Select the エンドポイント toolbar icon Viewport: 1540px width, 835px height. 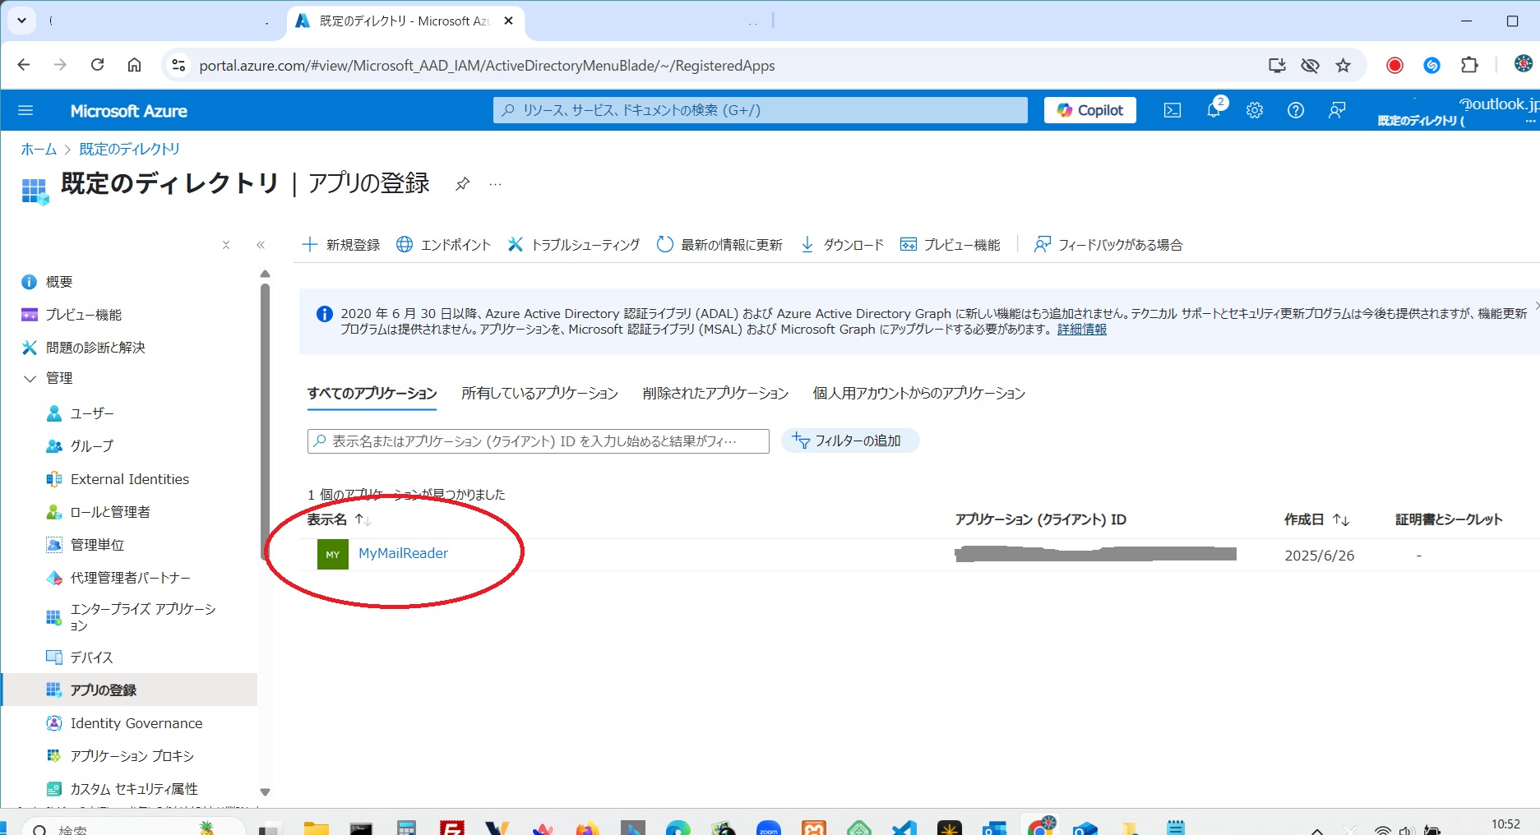(x=443, y=244)
